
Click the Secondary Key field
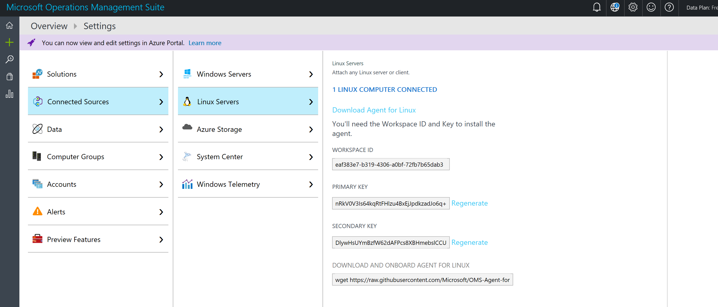point(391,243)
